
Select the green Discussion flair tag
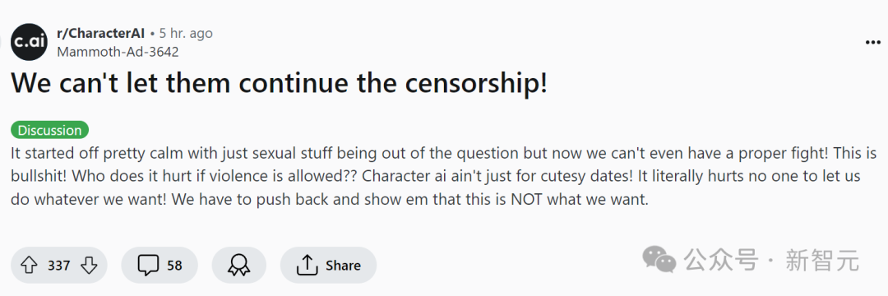click(50, 130)
